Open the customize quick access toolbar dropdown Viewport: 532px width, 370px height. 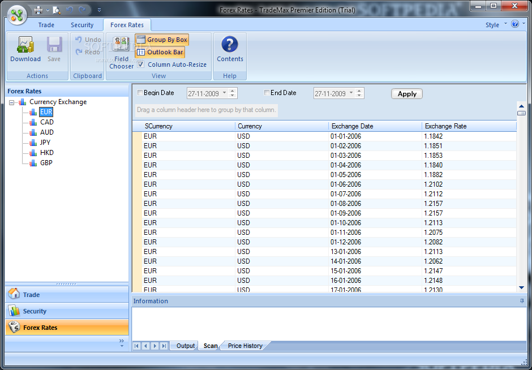click(99, 10)
